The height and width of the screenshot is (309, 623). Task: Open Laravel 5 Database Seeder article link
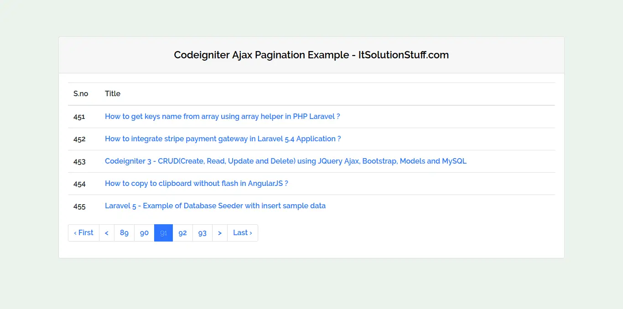coord(215,206)
